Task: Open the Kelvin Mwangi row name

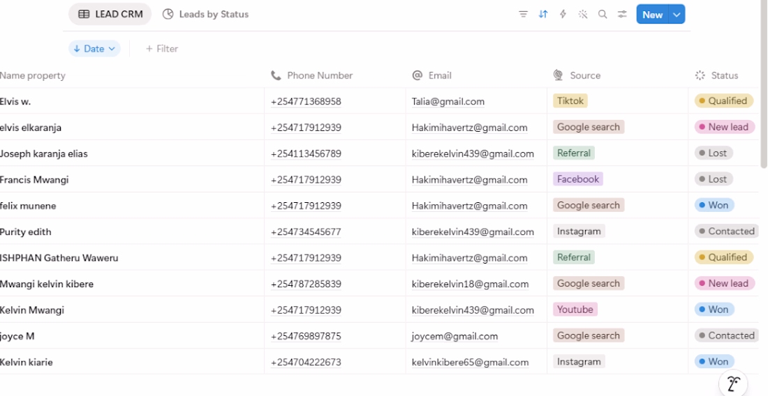Action: click(x=32, y=310)
